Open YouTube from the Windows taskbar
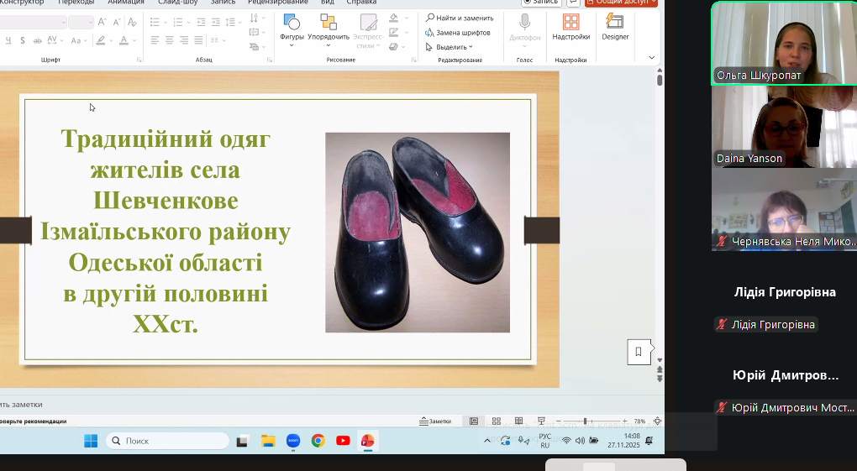The height and width of the screenshot is (471, 857). [343, 441]
